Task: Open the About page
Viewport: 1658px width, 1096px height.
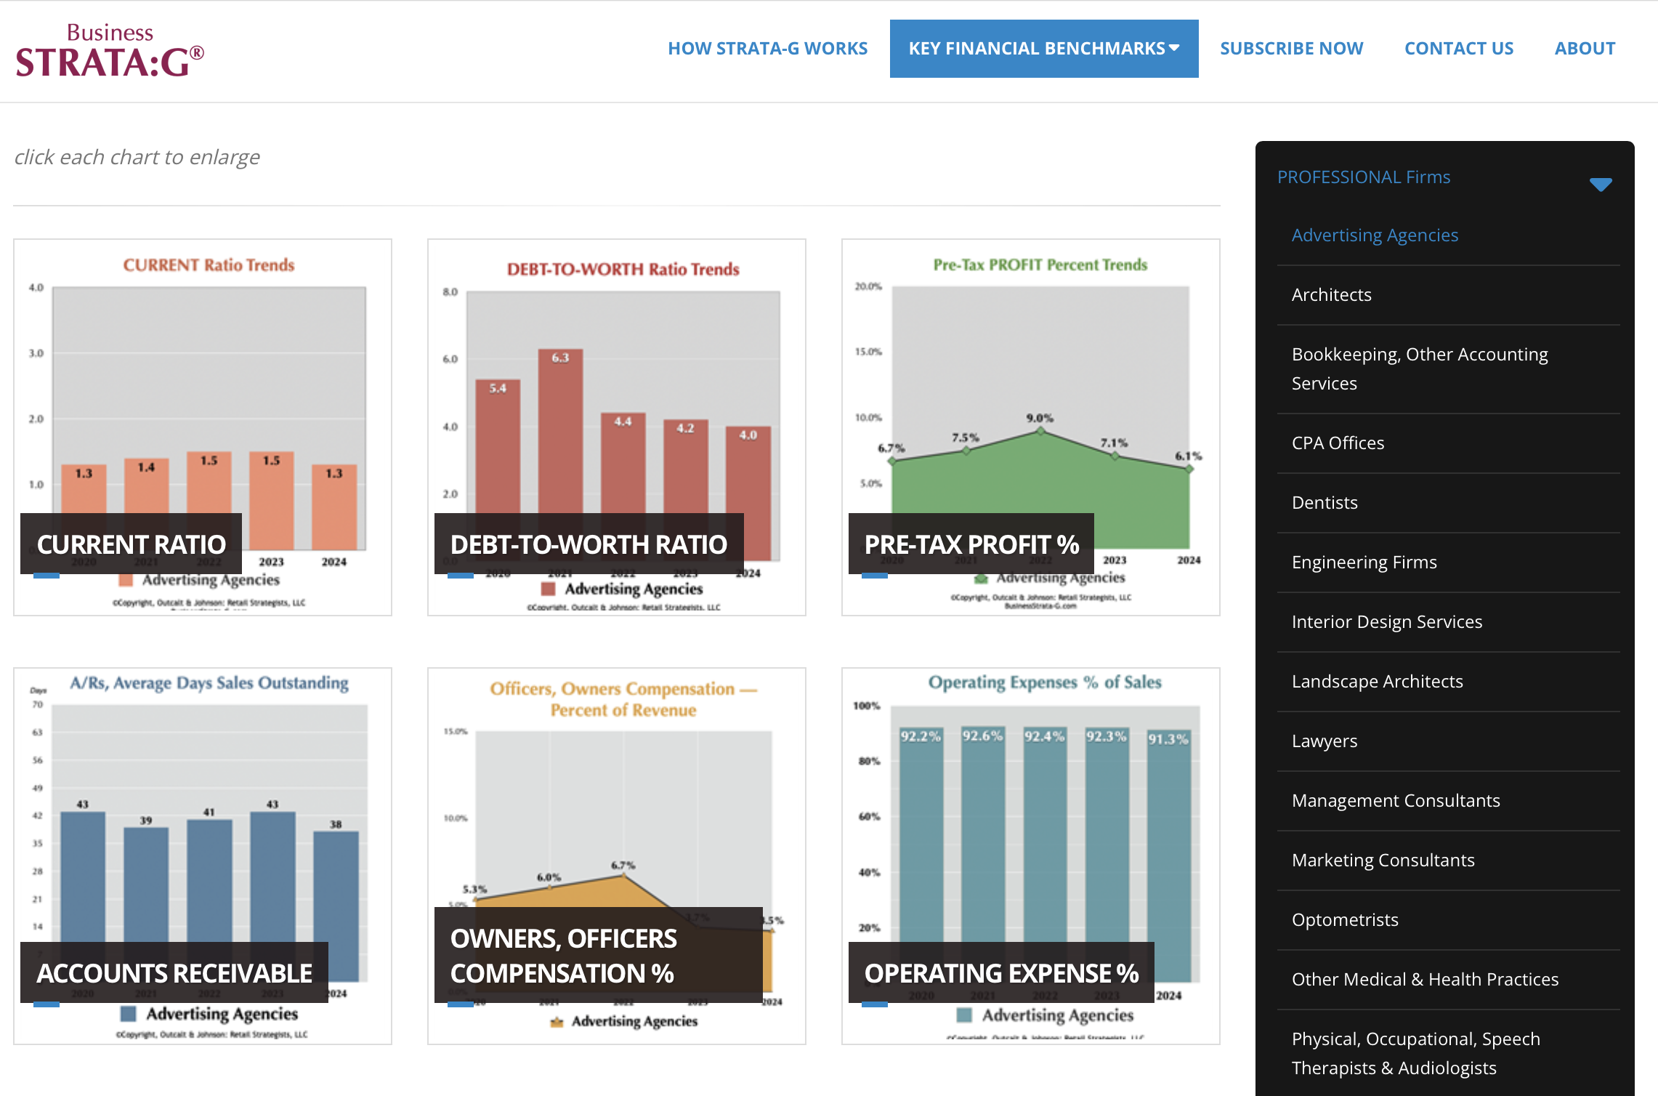Action: [1585, 49]
